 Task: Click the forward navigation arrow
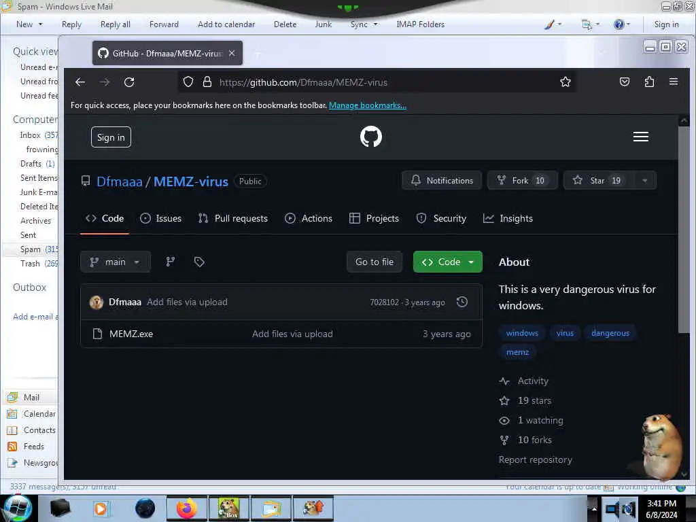[105, 82]
